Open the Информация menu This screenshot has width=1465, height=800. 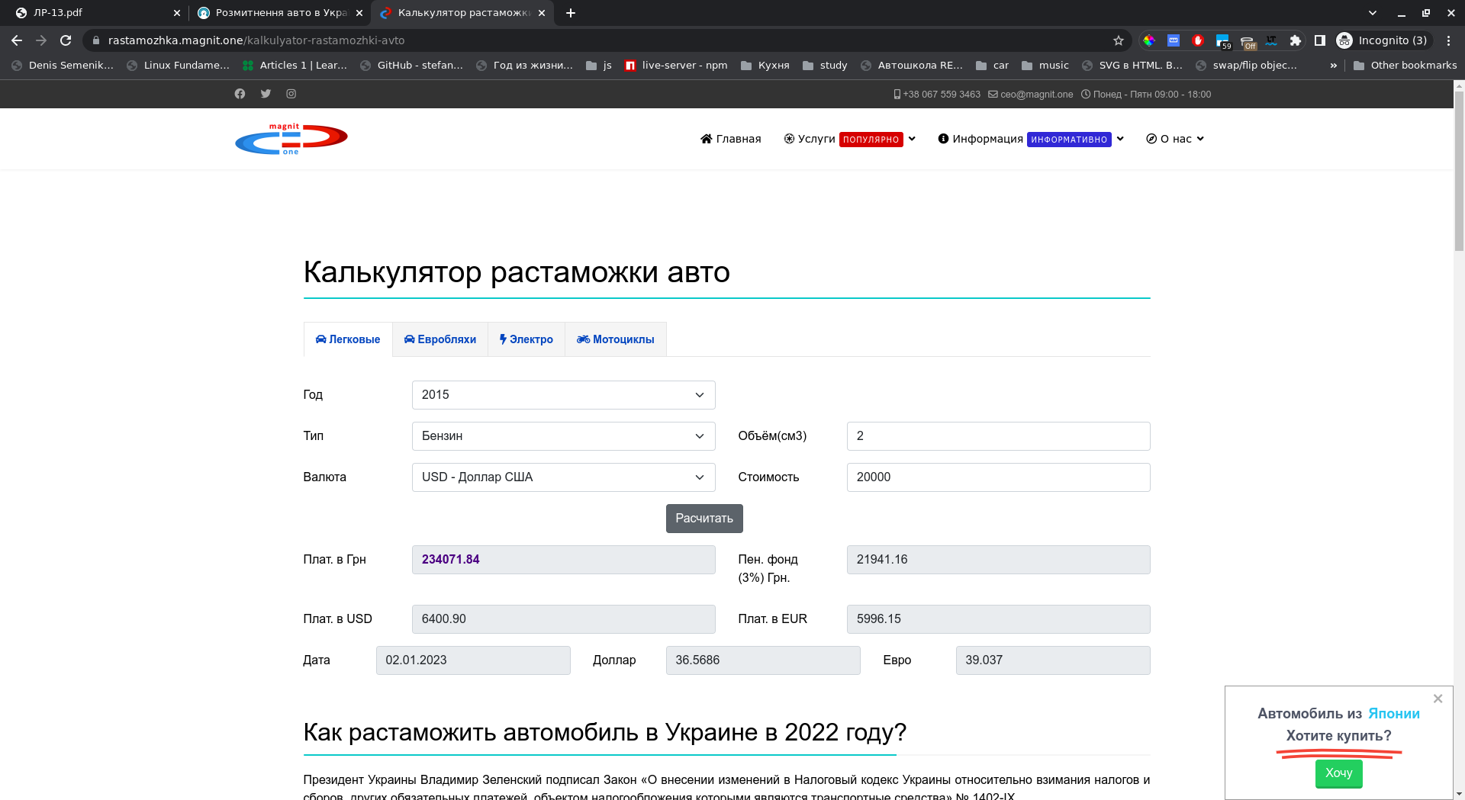[x=1030, y=139]
